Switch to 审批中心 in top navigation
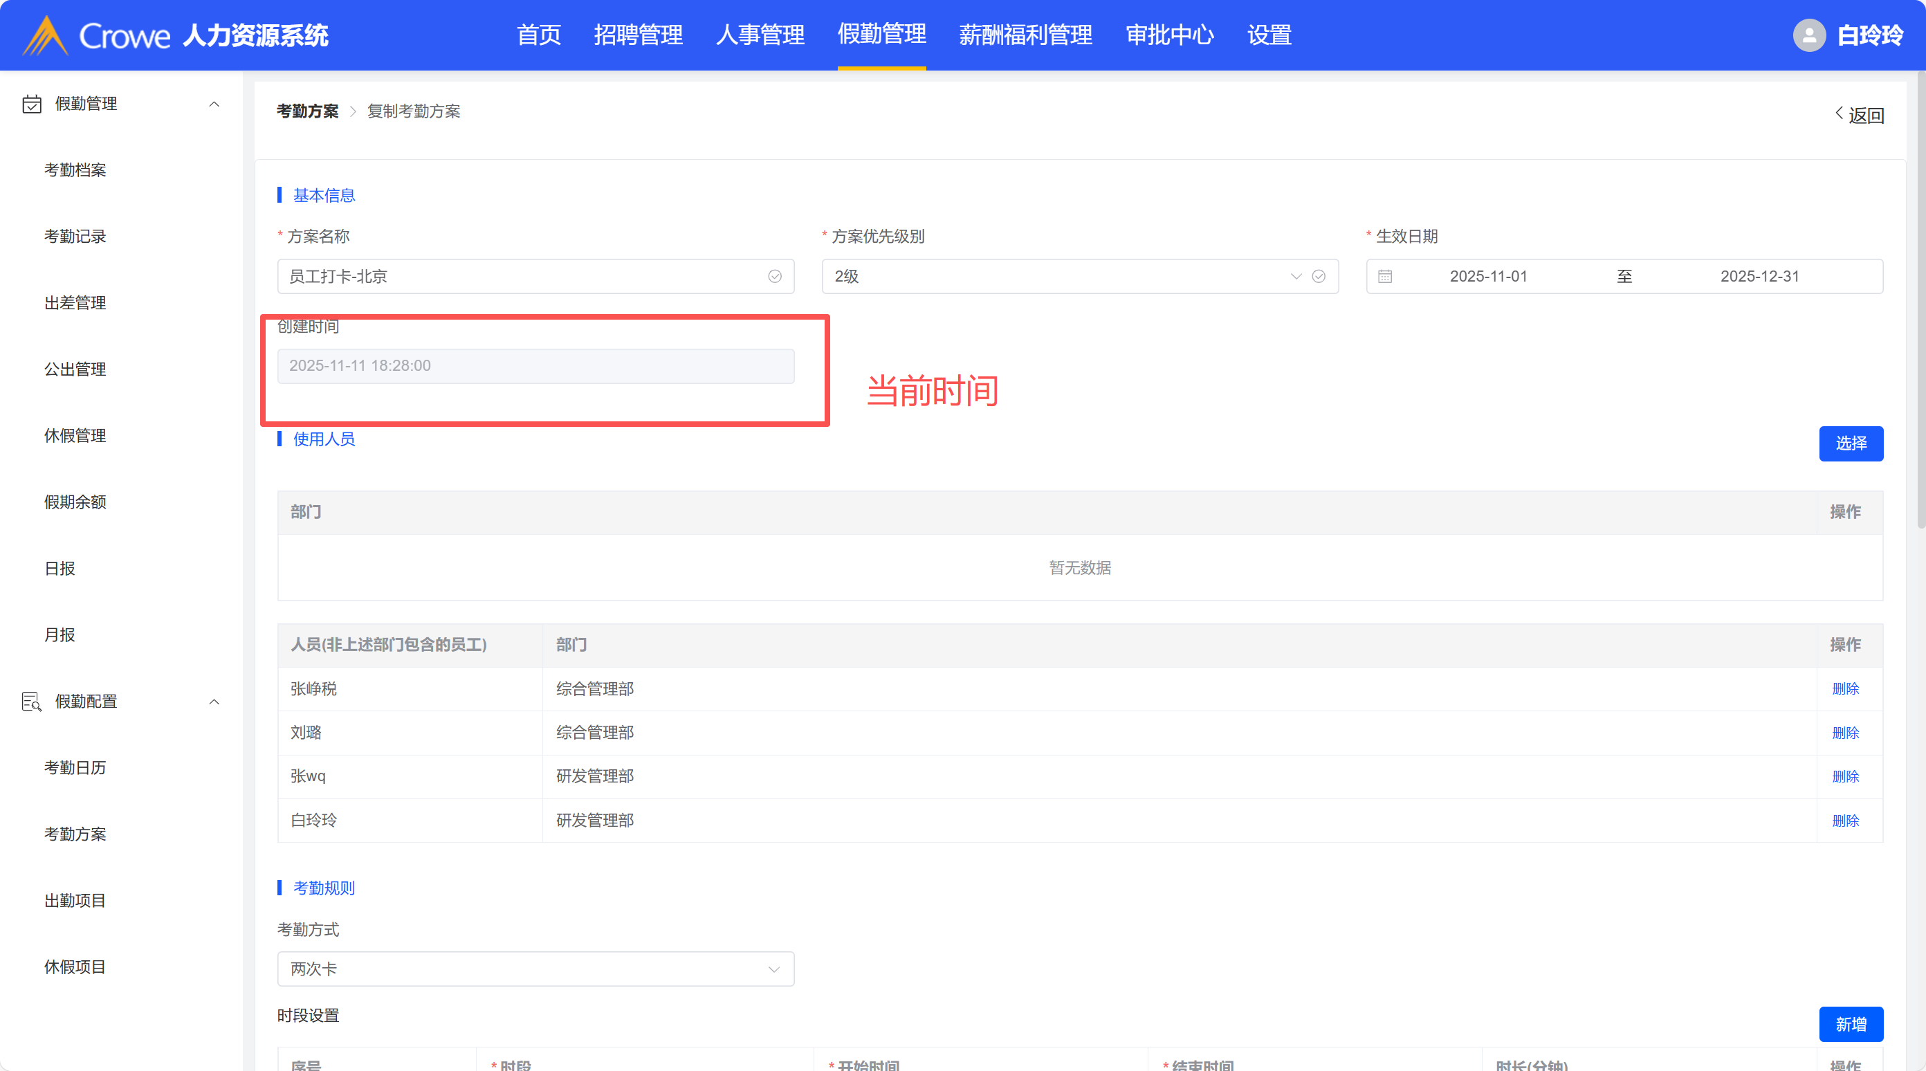Screen dimensions: 1926x1071 tap(1169, 35)
